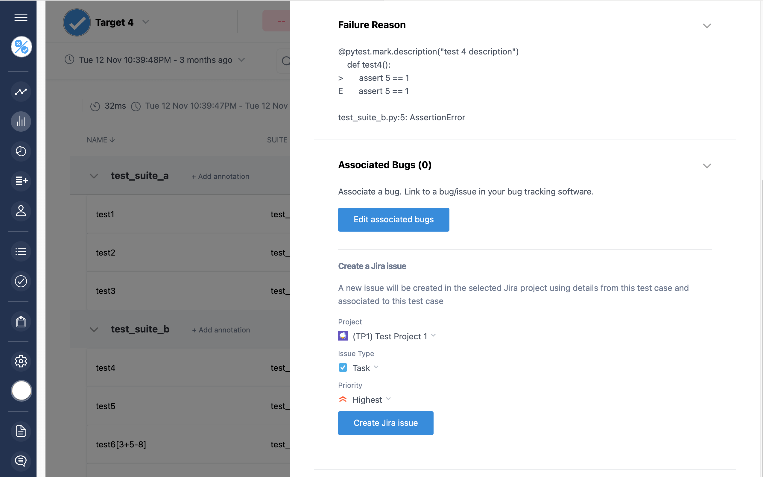Click Edit associated bugs button

click(394, 220)
